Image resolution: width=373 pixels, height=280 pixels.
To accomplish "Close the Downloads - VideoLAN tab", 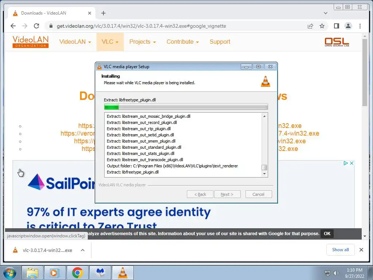I will tap(90, 13).
